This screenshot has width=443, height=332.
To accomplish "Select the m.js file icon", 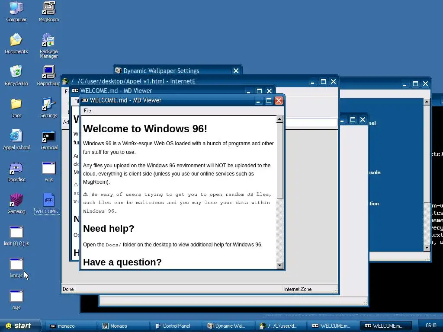I will (x=16, y=300).
